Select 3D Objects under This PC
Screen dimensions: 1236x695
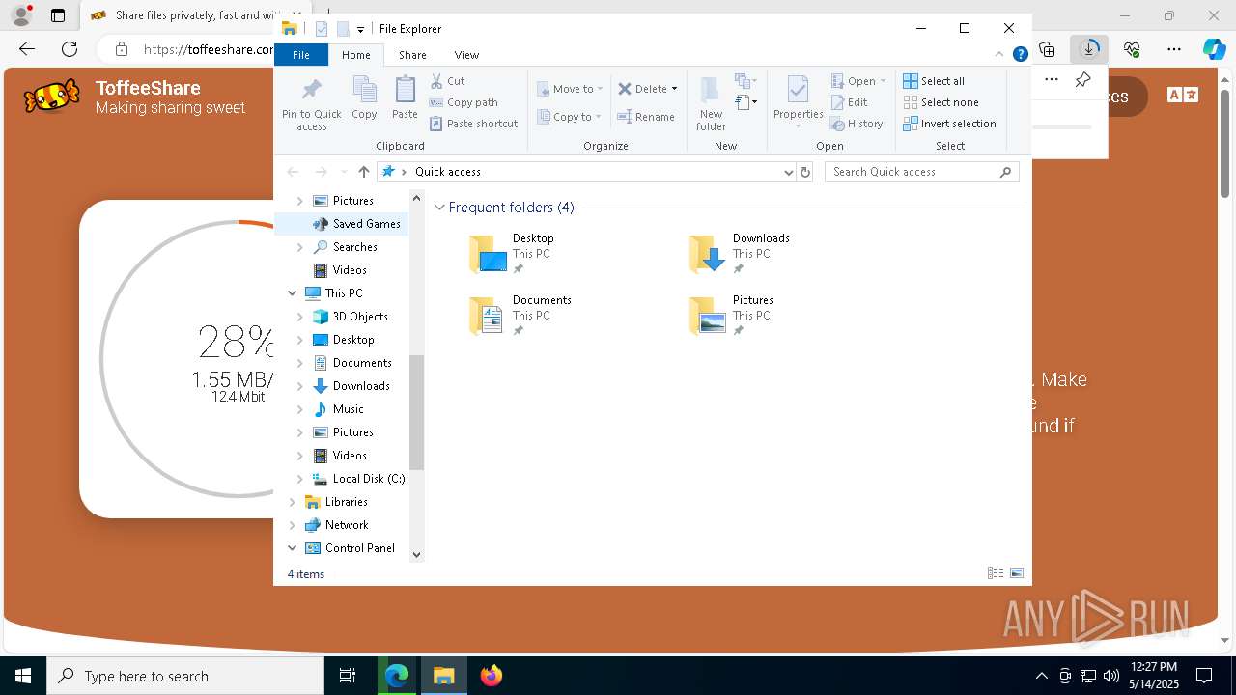point(350,317)
